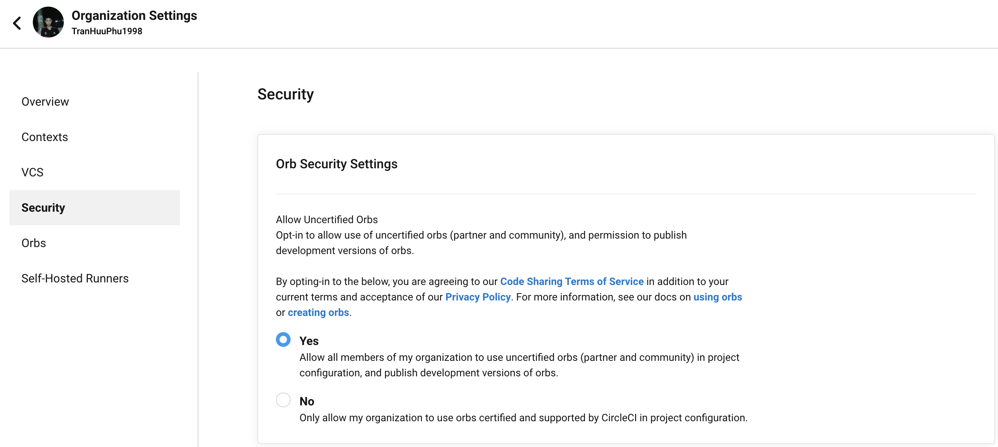Click the Allow Uncertified Orbs label
This screenshot has width=998, height=447.
click(327, 219)
